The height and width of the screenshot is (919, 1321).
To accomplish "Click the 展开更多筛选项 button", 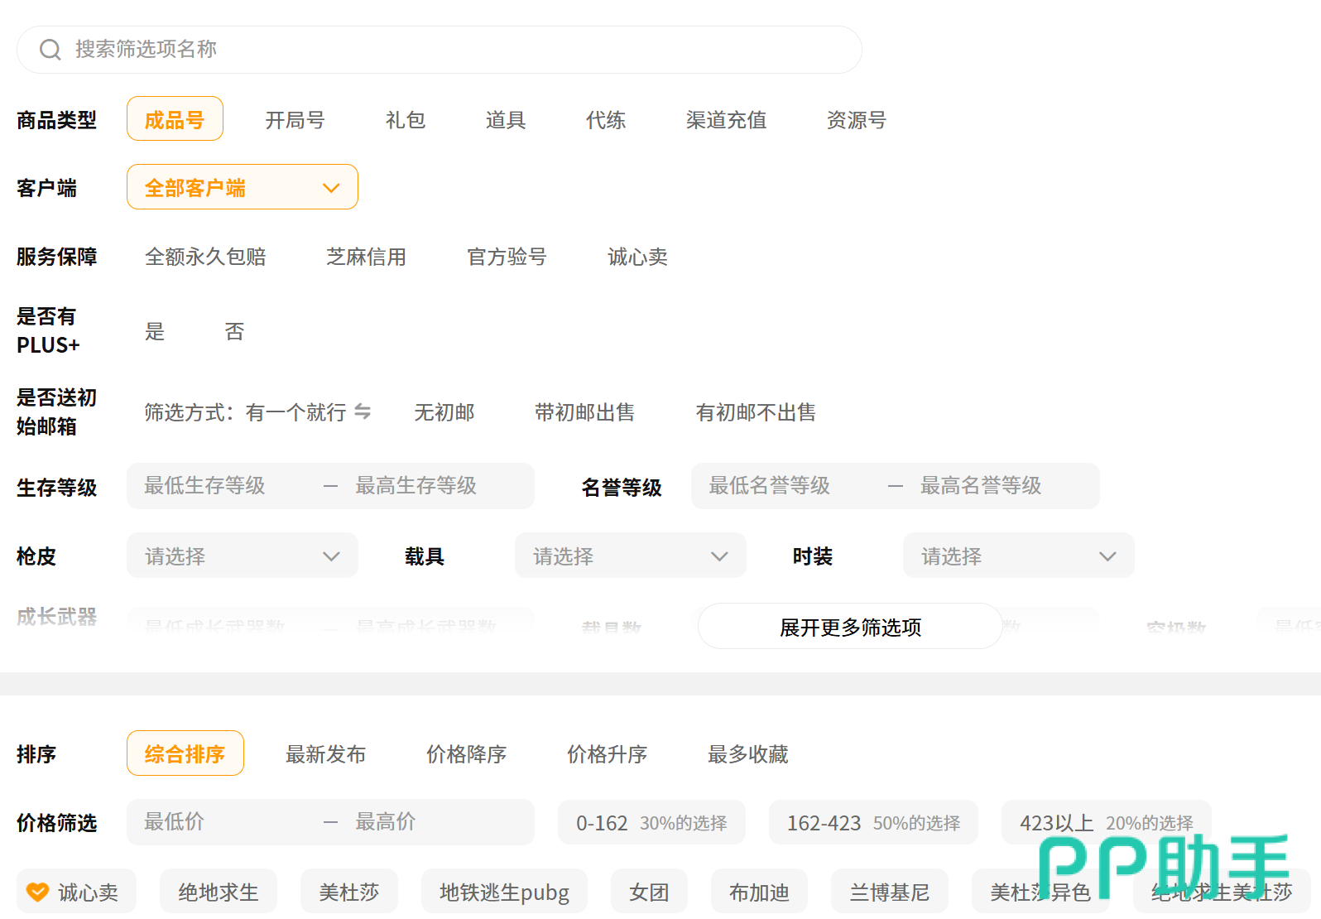I will [850, 627].
